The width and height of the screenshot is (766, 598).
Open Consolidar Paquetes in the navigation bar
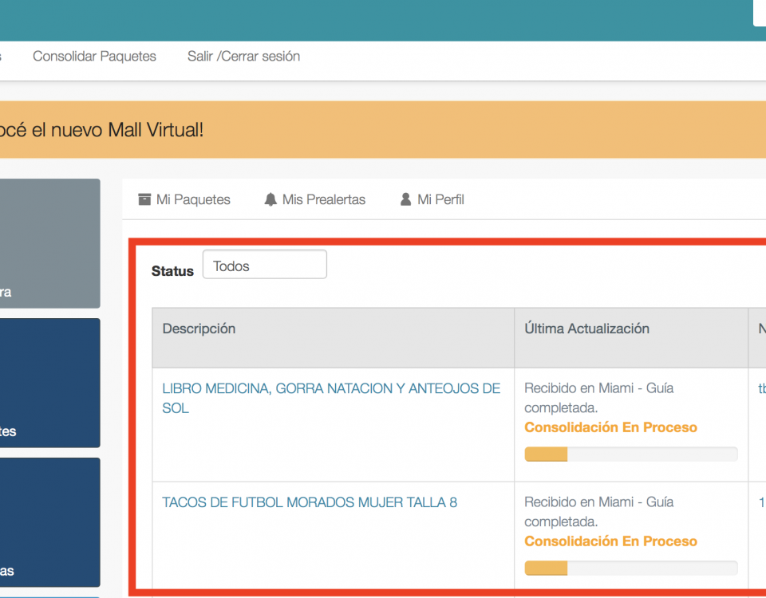pos(94,56)
